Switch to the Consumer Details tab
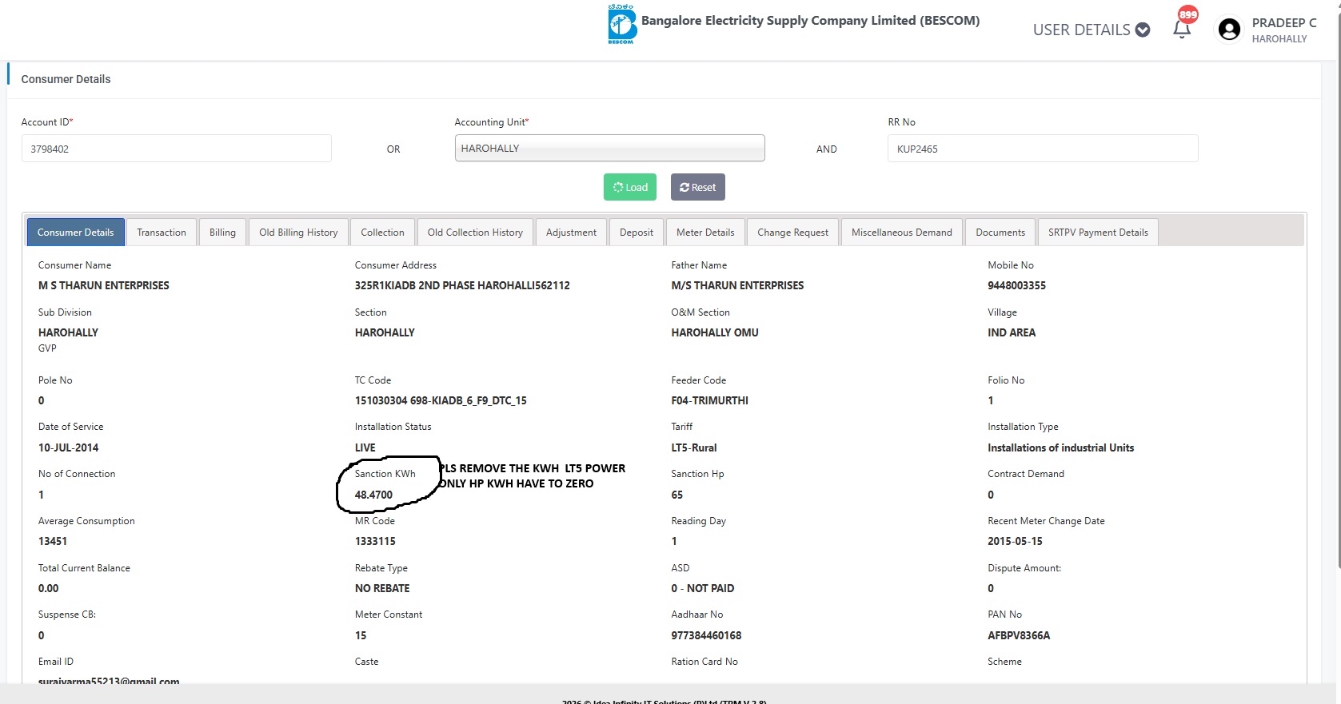 tap(76, 233)
